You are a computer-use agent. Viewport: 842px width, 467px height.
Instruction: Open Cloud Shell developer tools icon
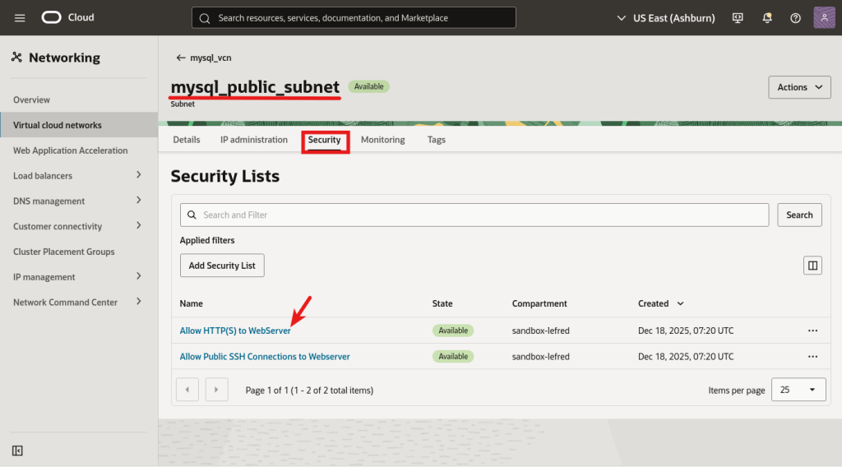click(738, 18)
